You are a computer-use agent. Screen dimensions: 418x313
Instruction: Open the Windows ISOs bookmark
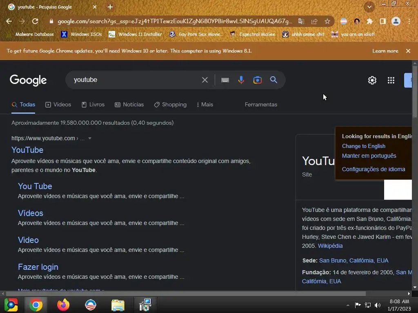81,34
